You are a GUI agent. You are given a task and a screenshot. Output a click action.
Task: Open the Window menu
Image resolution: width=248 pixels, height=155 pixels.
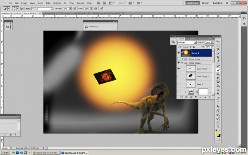[80, 3]
